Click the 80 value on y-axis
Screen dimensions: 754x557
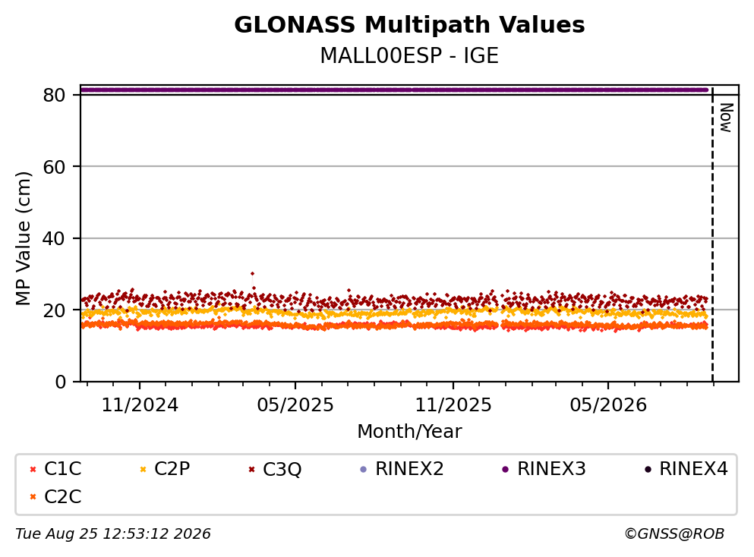point(54,95)
